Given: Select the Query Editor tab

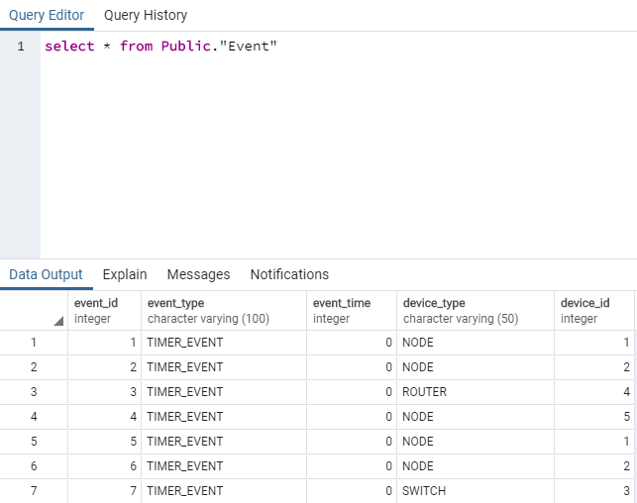Looking at the screenshot, I should (x=47, y=15).
